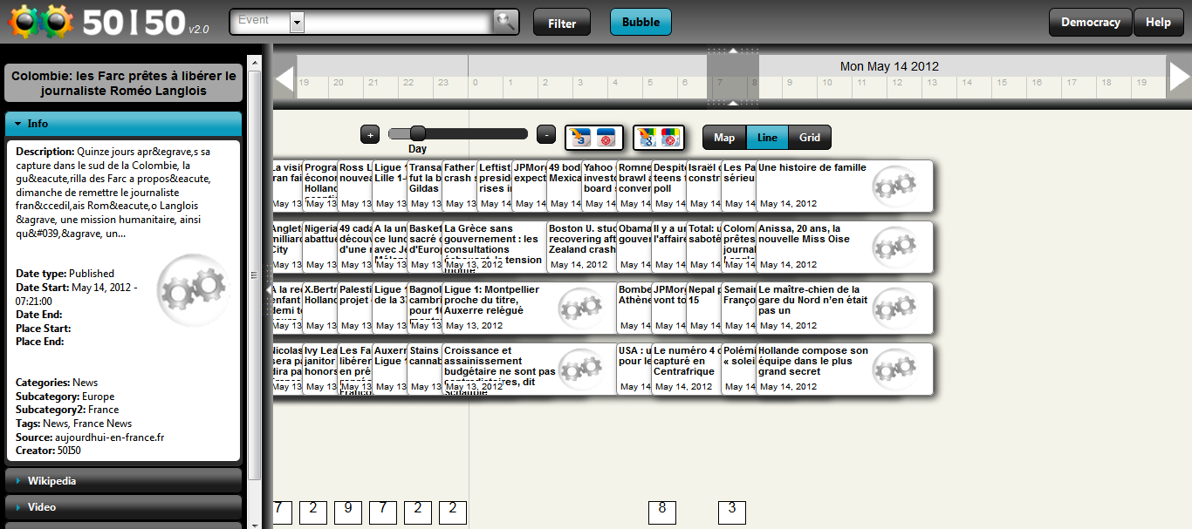This screenshot has width=1192, height=529.
Task: Click the up marker above timeline selection
Action: pos(733,51)
